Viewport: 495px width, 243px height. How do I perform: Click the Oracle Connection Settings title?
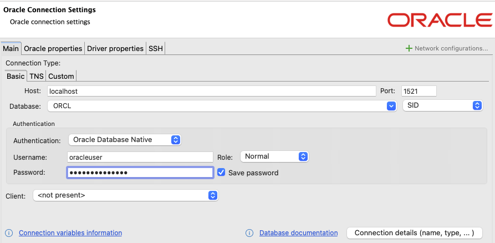tap(49, 10)
